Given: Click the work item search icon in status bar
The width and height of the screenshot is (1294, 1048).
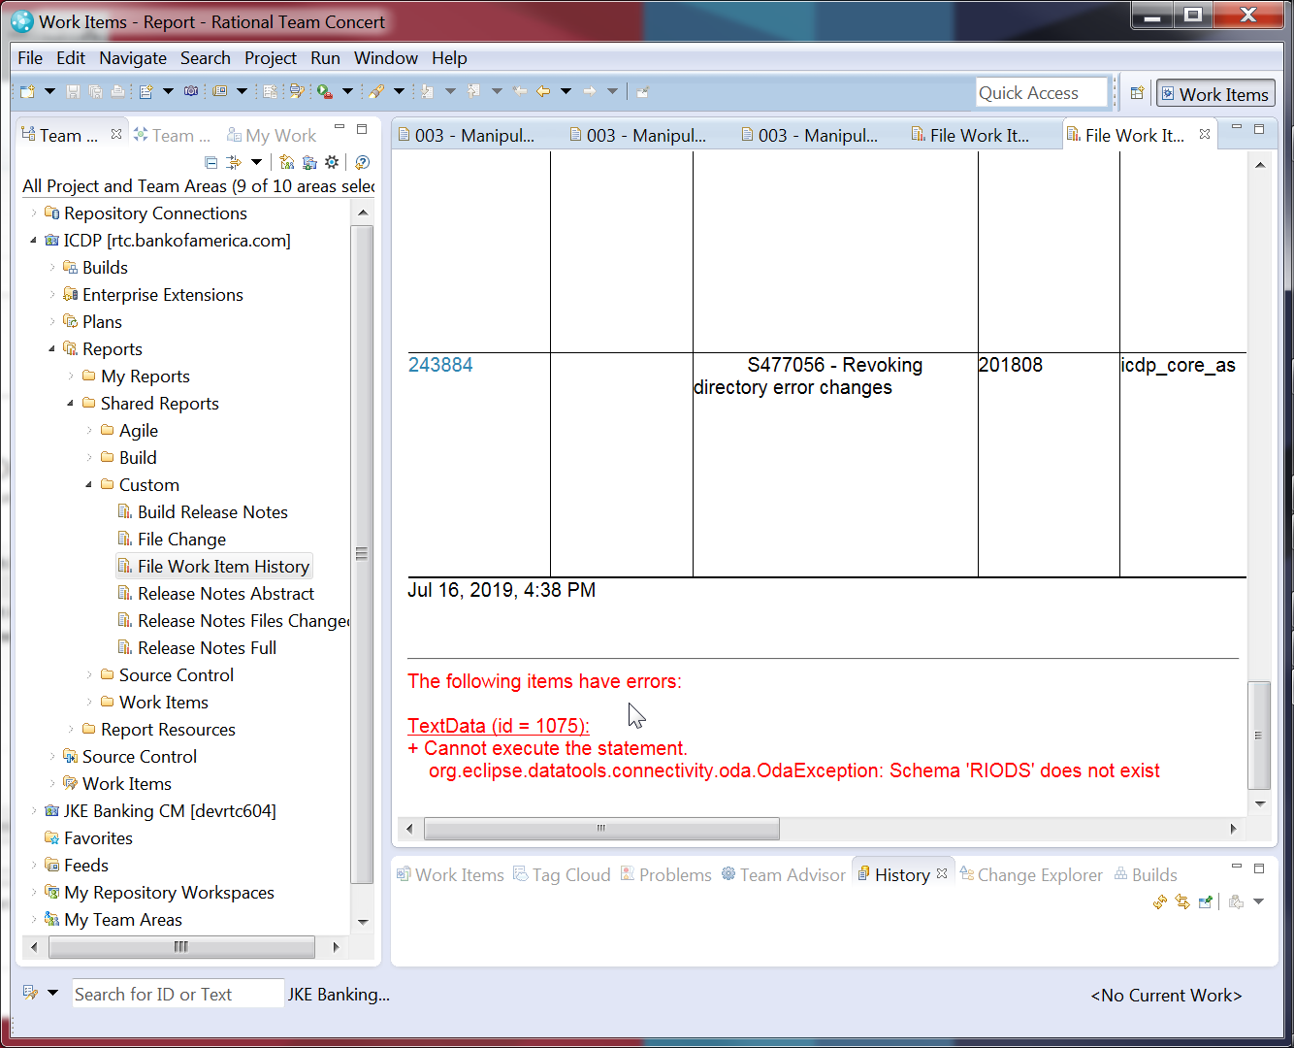Looking at the screenshot, I should coord(30,993).
